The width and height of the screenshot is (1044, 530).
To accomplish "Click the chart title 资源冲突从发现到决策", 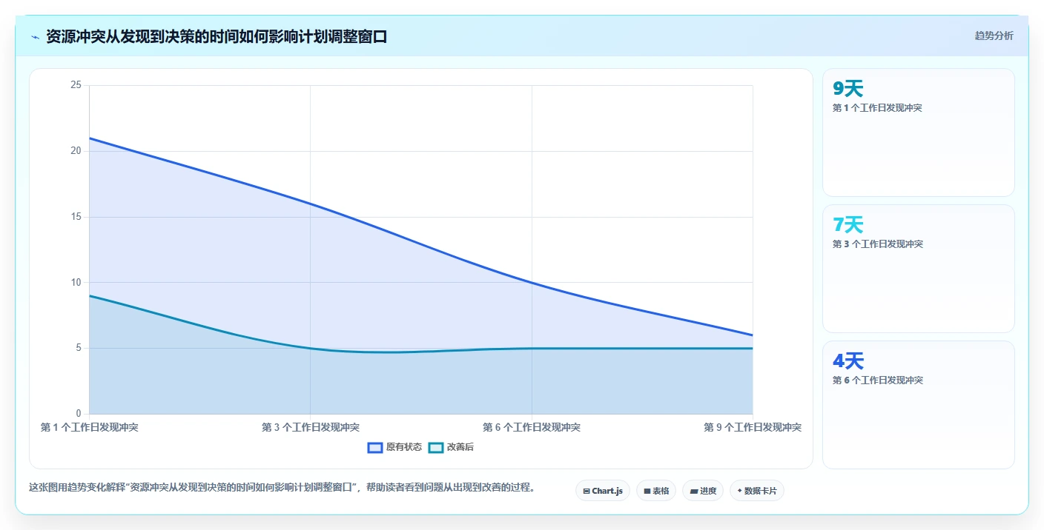I will pyautogui.click(x=217, y=36).
